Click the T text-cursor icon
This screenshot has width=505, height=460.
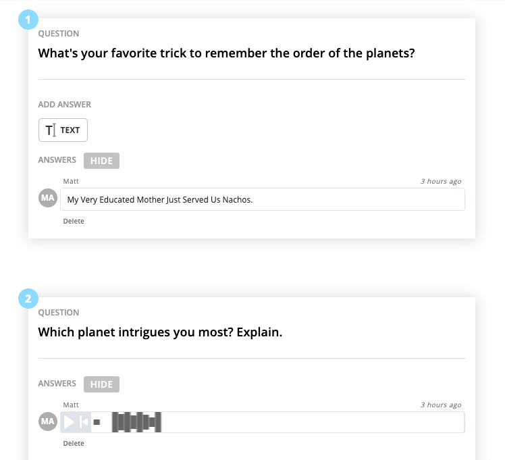51,130
